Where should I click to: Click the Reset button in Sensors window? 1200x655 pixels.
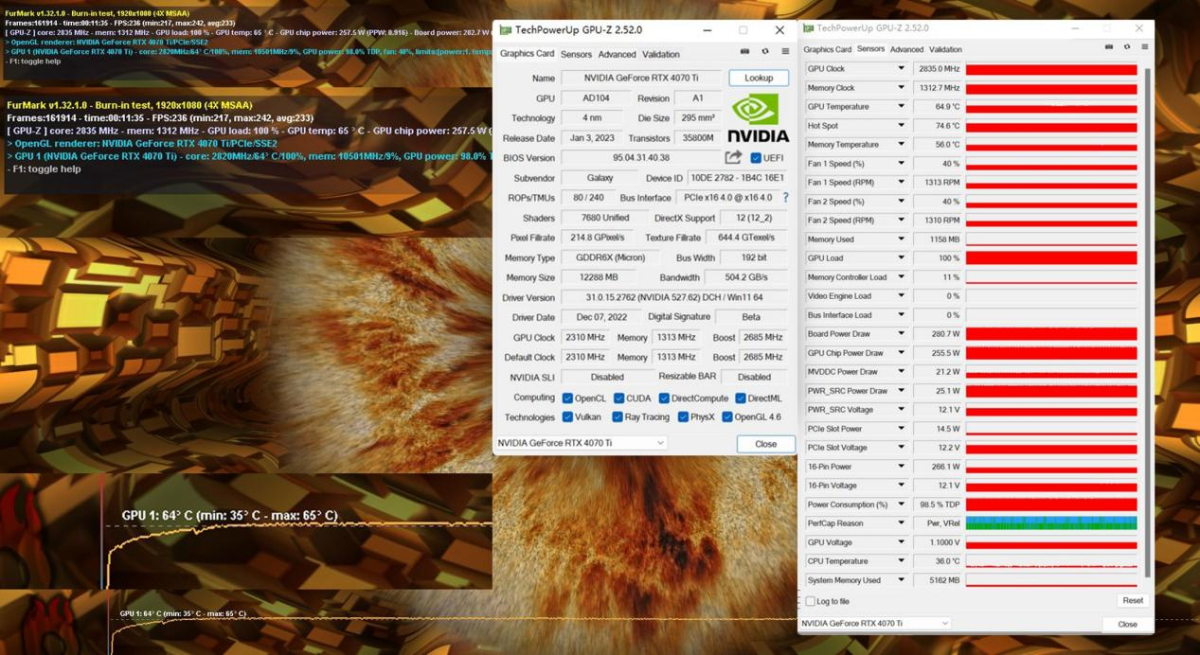click(x=1132, y=601)
